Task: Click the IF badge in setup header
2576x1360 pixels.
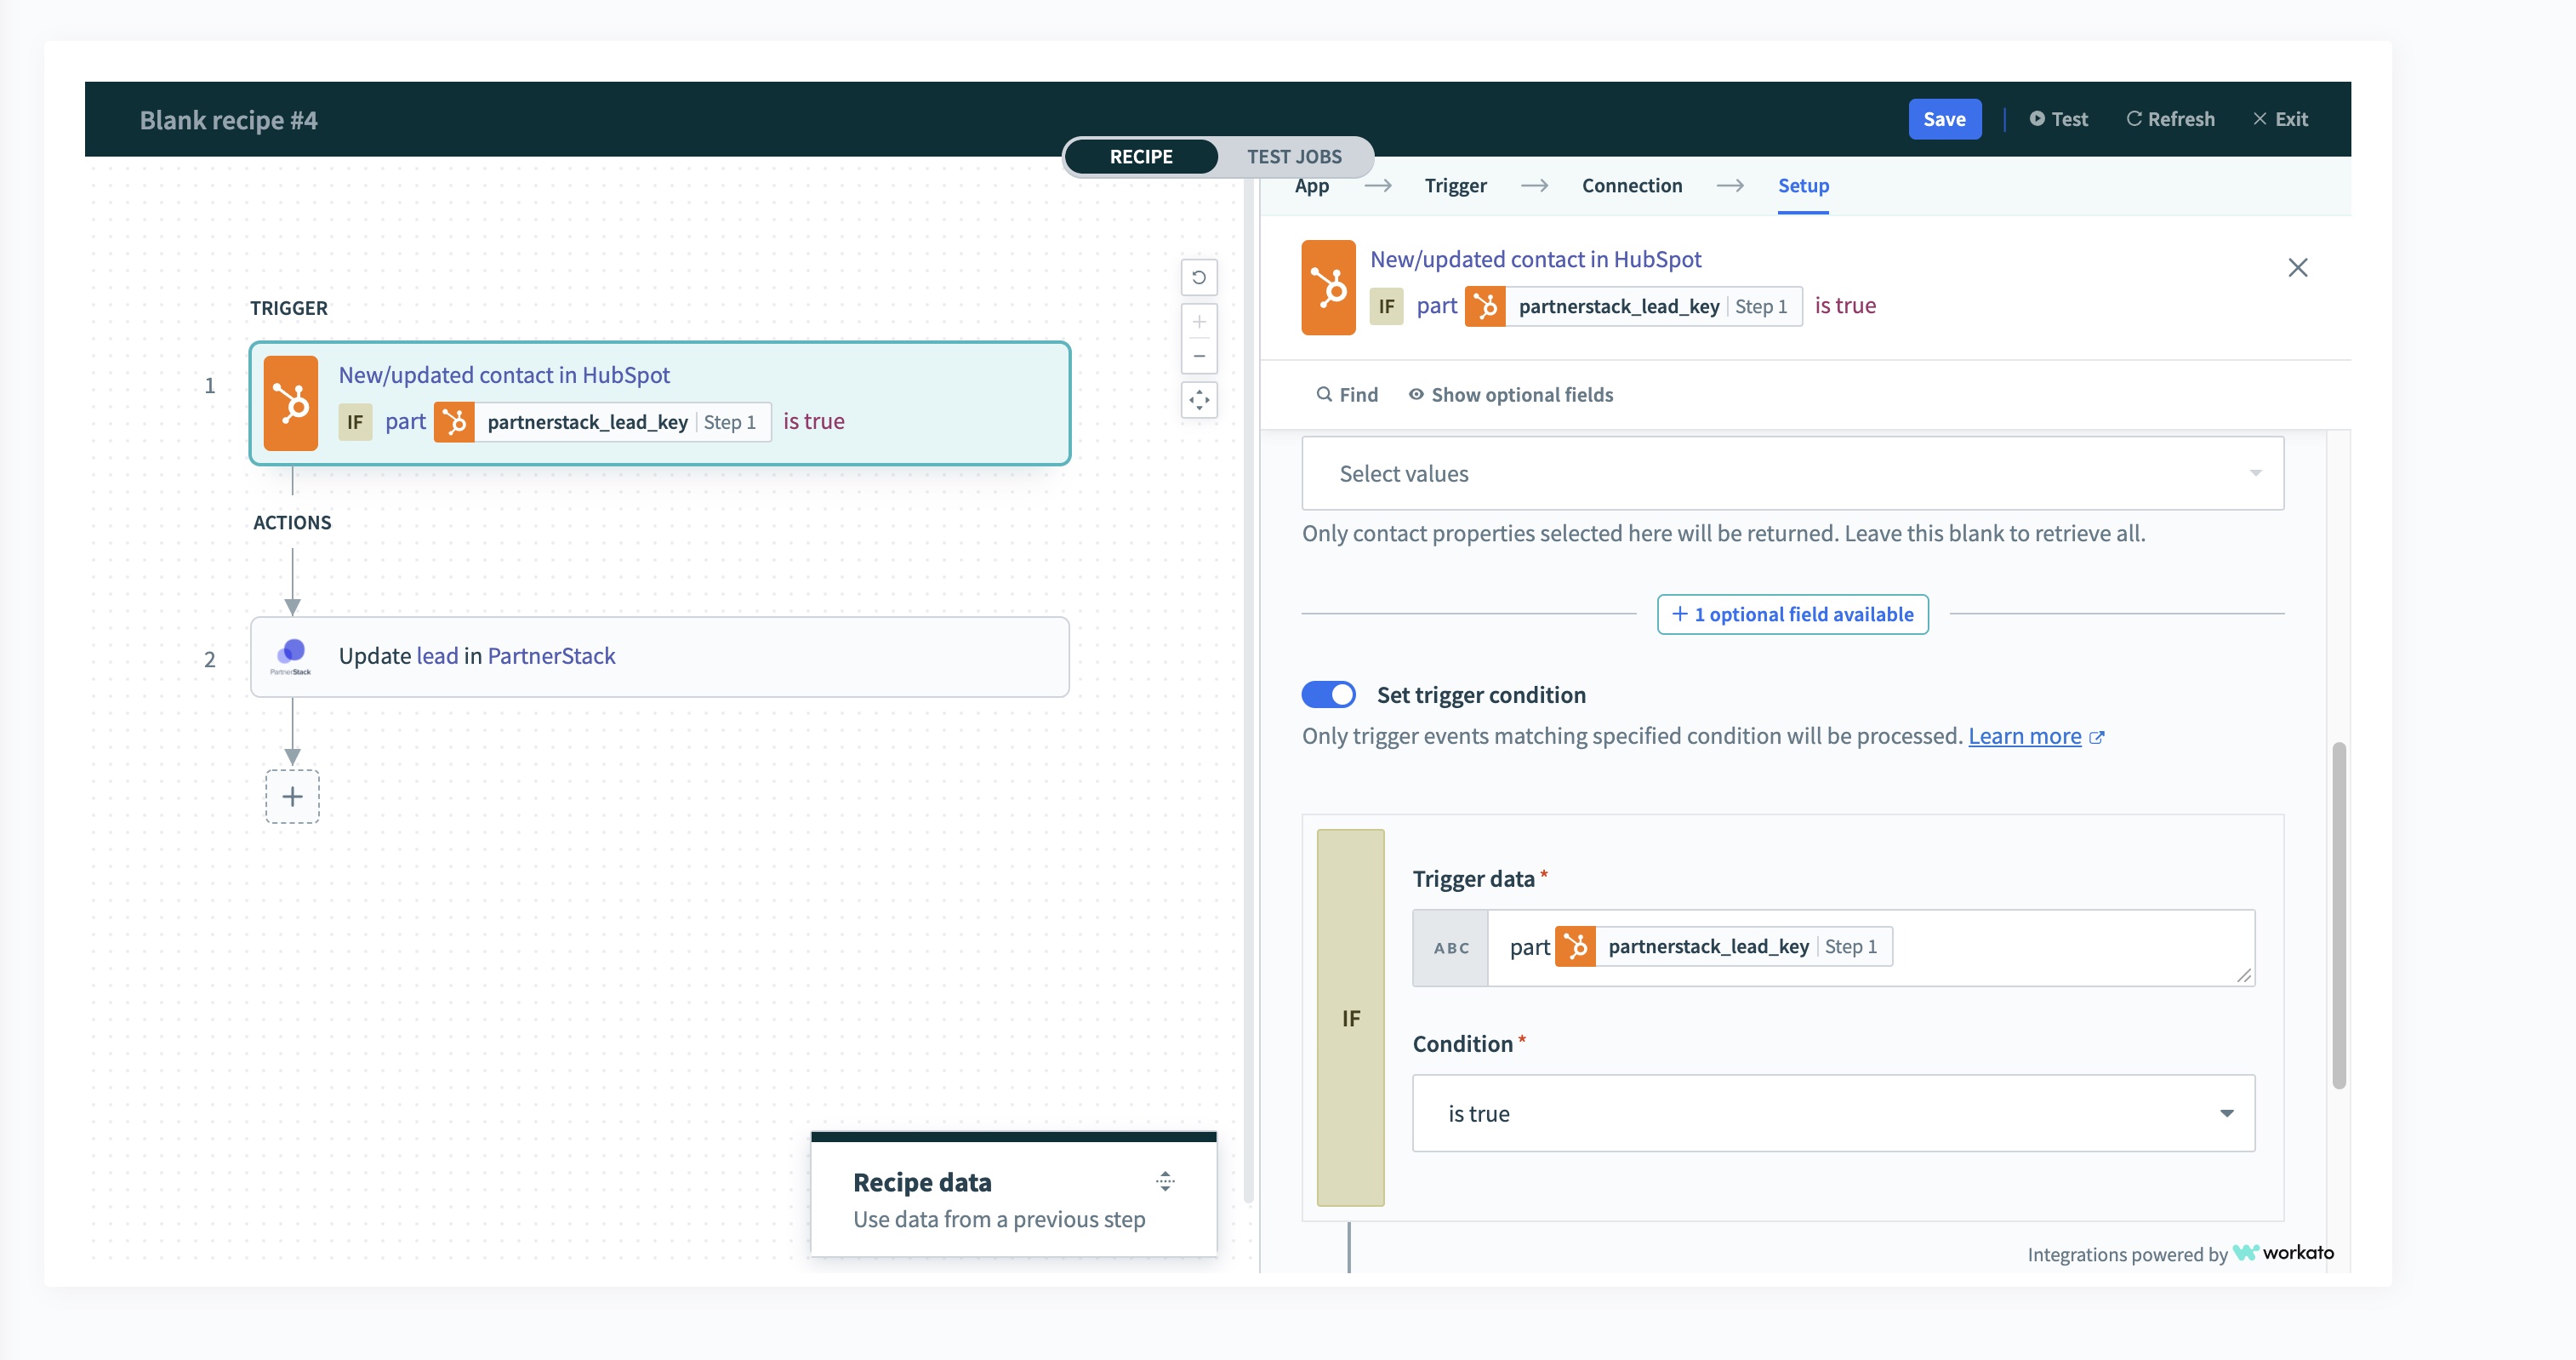Action: pyautogui.click(x=1386, y=306)
